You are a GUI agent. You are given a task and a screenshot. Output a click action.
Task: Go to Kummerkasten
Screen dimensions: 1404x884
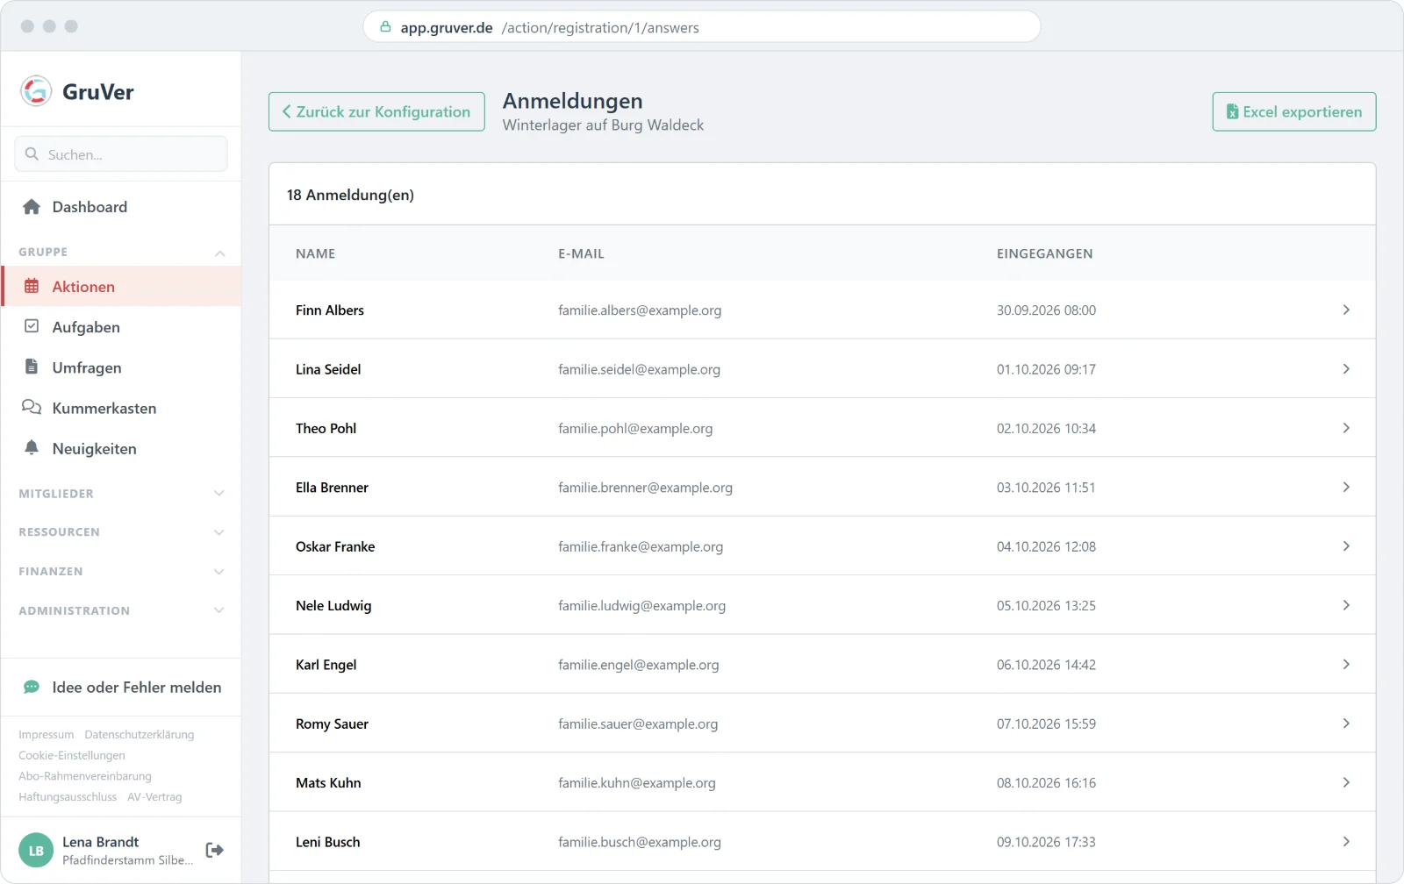[121, 407]
